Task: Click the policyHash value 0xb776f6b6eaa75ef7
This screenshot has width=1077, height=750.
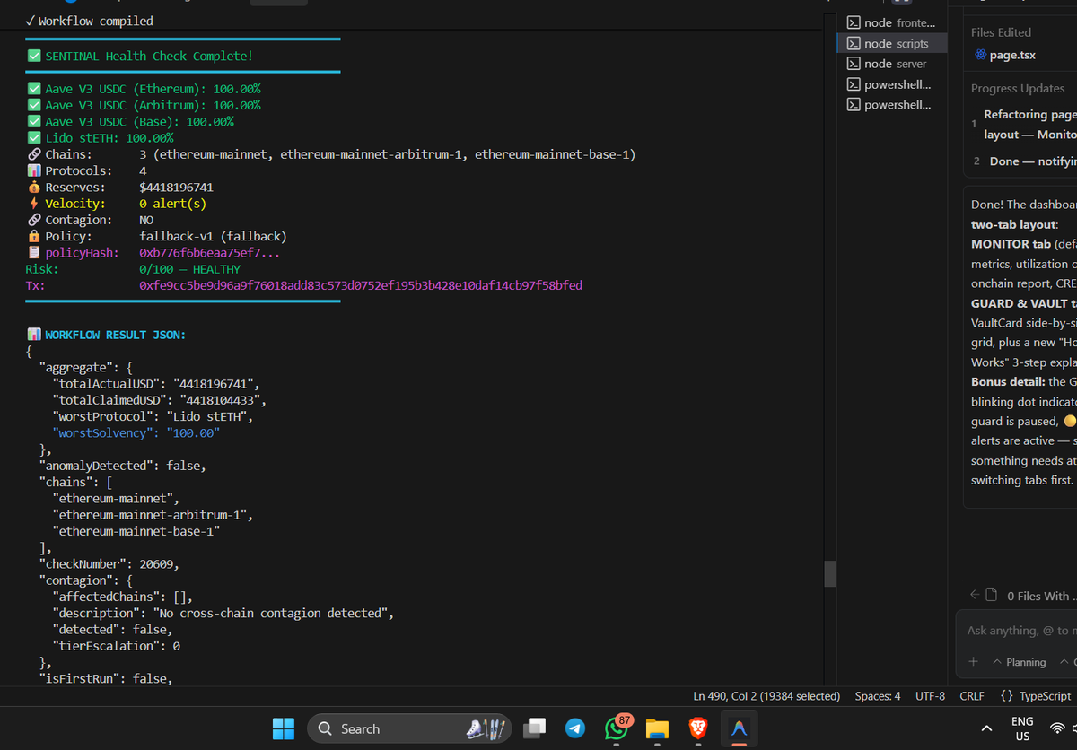Action: click(x=210, y=253)
